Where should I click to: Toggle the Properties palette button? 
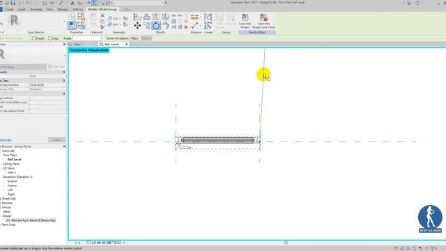tap(72, 26)
